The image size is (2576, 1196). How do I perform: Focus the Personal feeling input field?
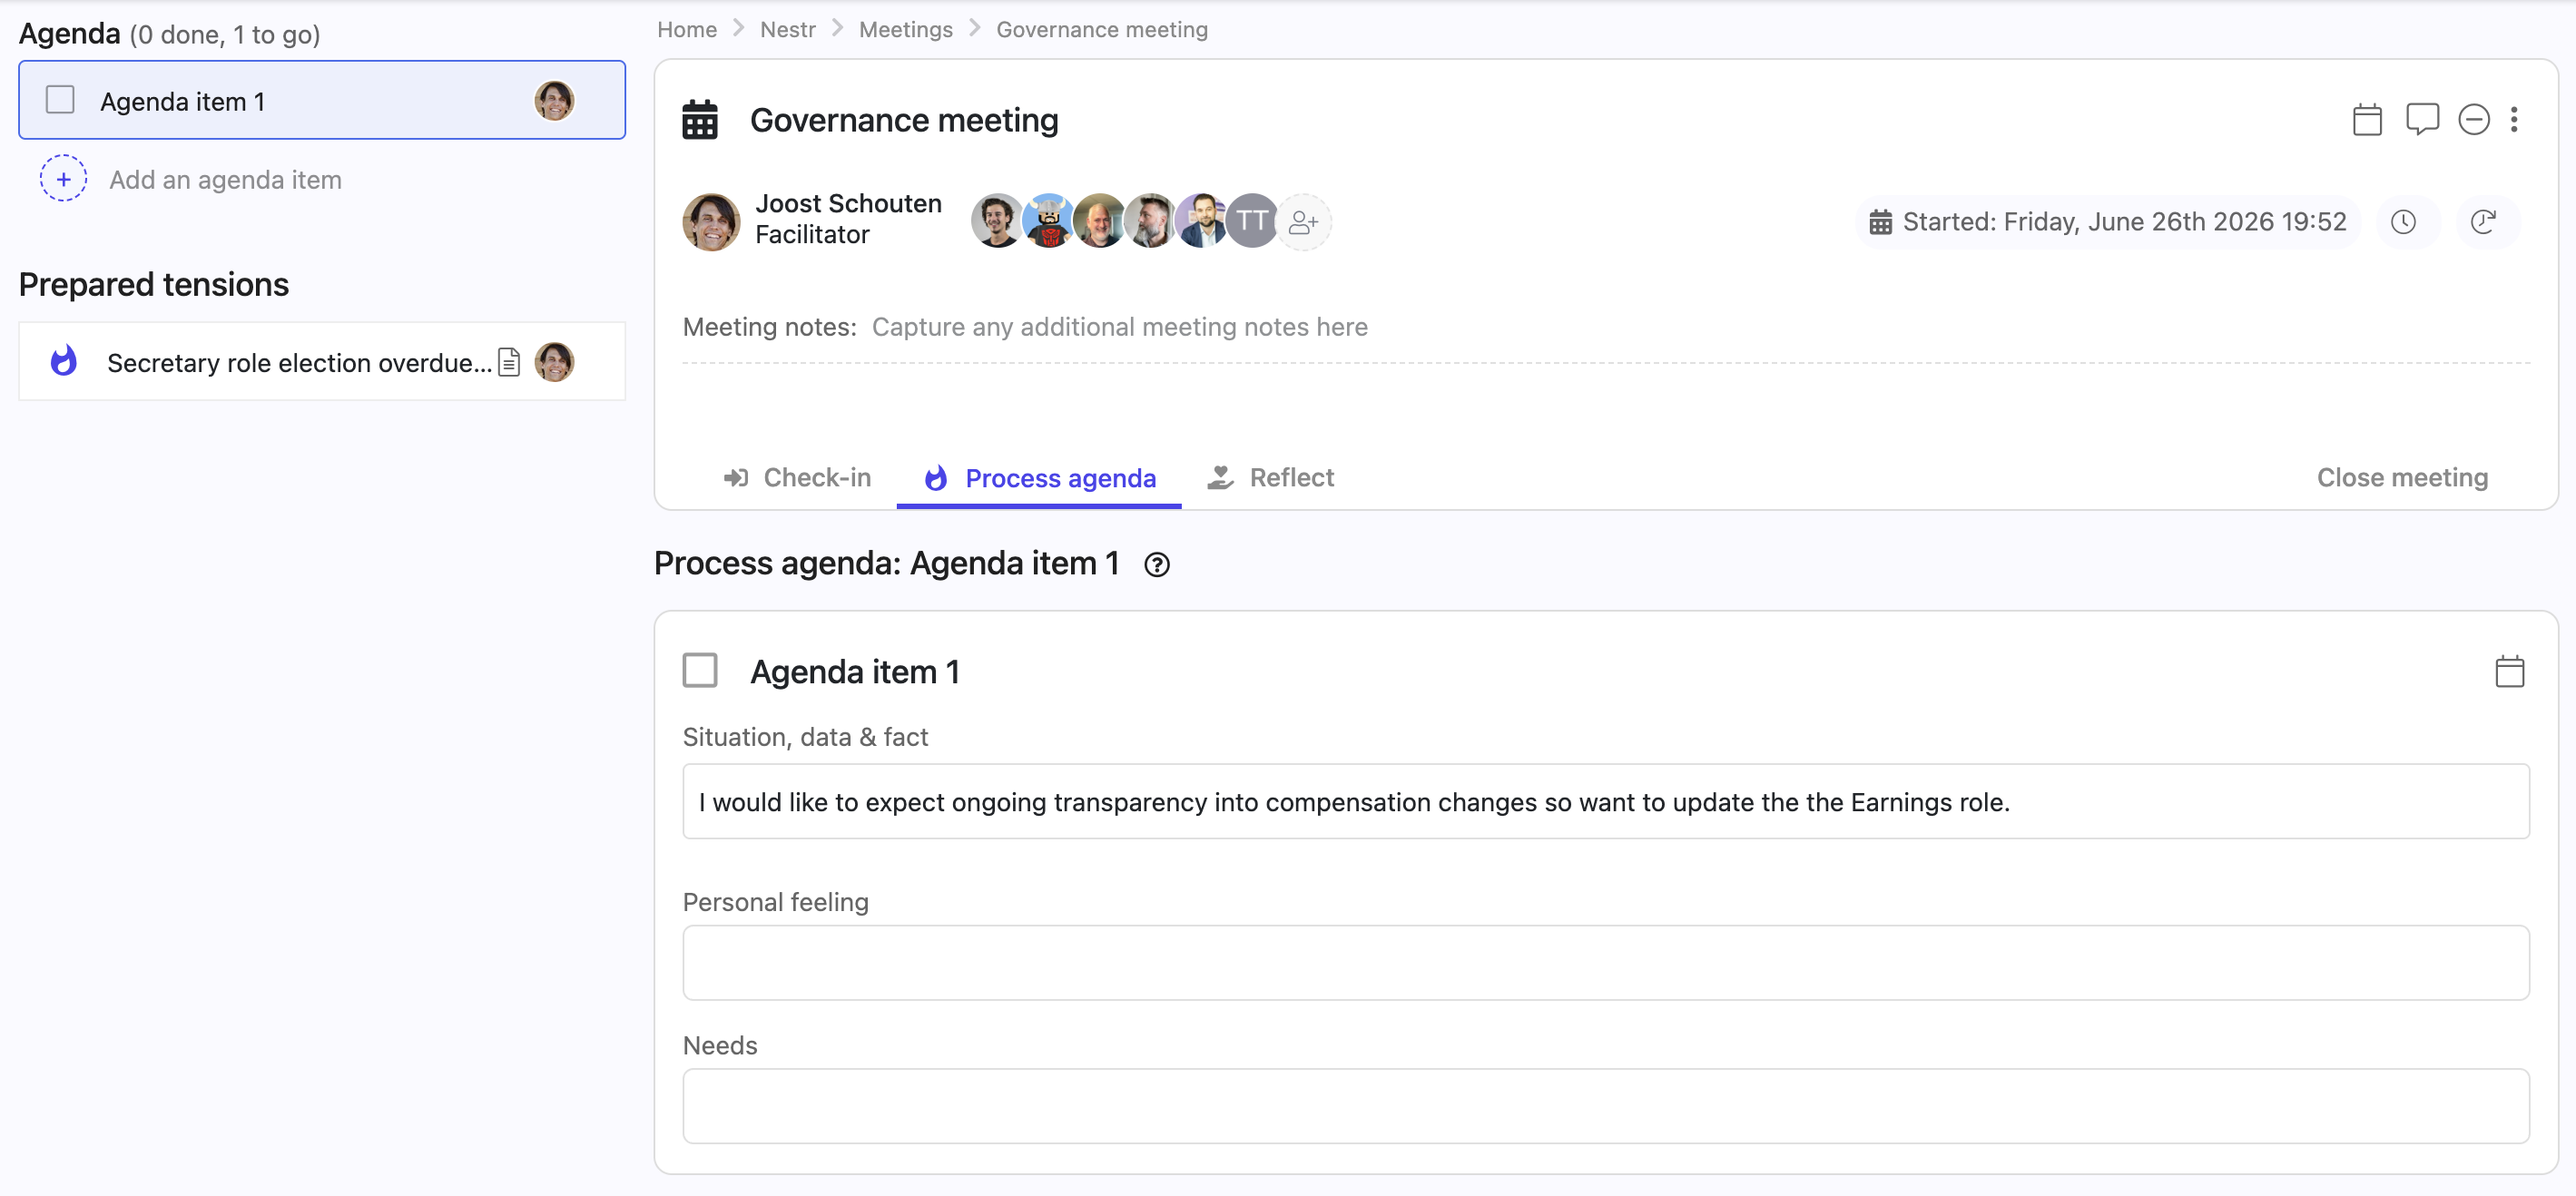(1605, 962)
